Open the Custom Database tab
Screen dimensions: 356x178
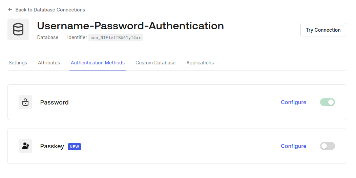coord(155,63)
